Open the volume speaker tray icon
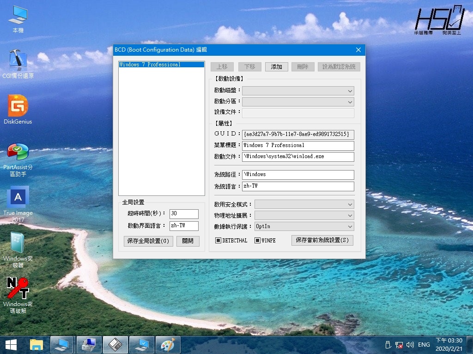The image size is (473, 354). [x=410, y=345]
